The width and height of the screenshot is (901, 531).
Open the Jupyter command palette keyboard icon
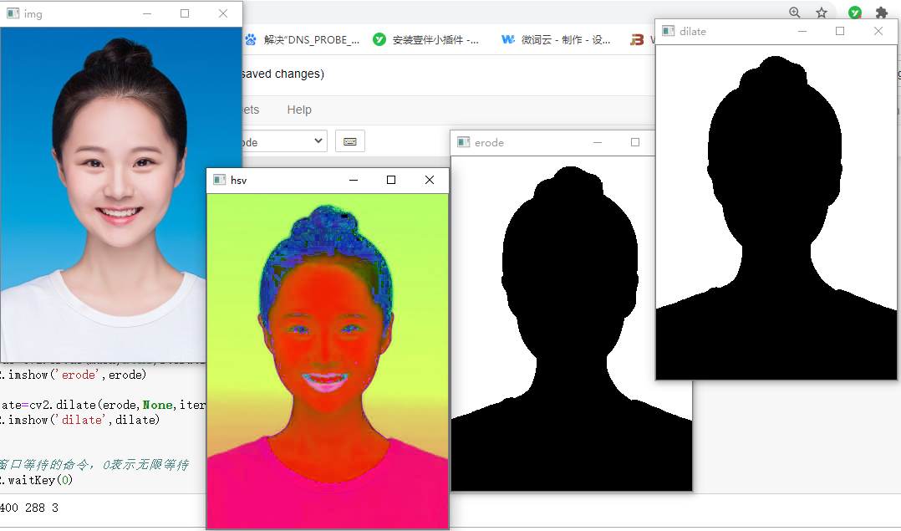point(350,141)
